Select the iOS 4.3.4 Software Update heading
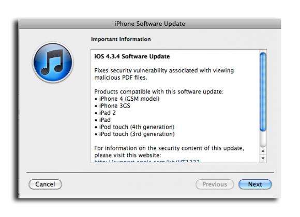300x217 pixels. [x=132, y=56]
